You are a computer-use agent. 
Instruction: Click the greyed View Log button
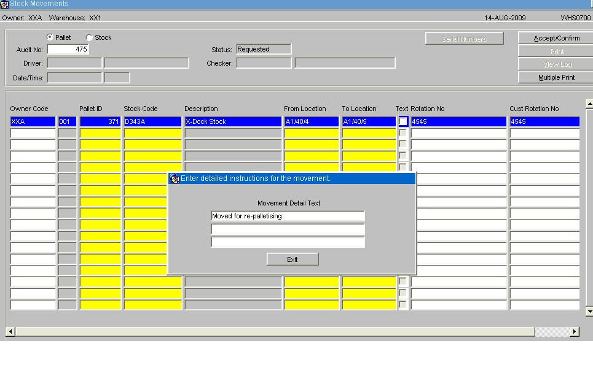pyautogui.click(x=556, y=64)
